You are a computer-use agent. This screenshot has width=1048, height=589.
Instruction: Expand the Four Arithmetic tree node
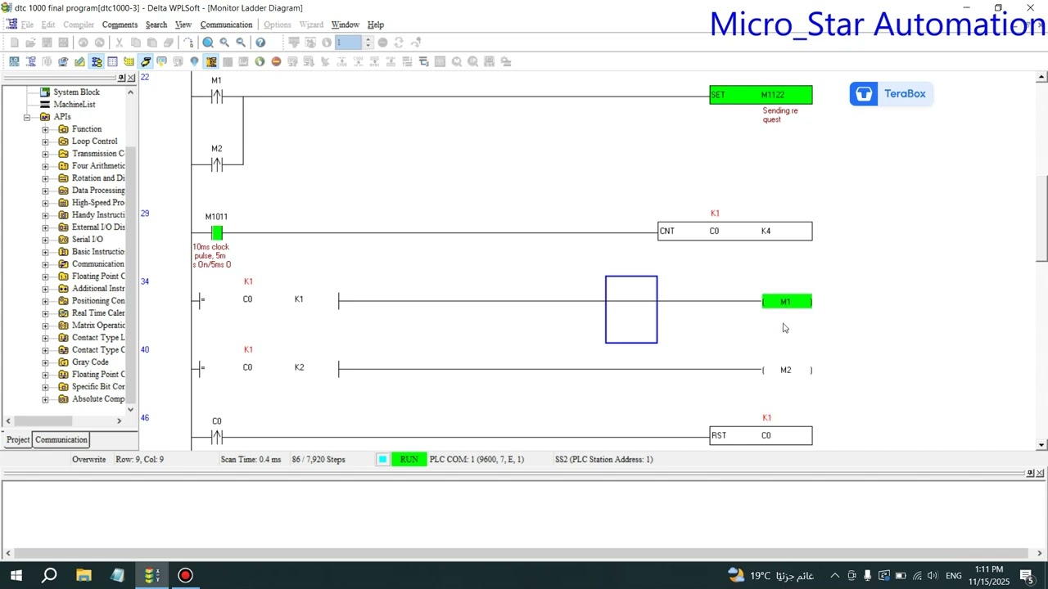(x=45, y=166)
